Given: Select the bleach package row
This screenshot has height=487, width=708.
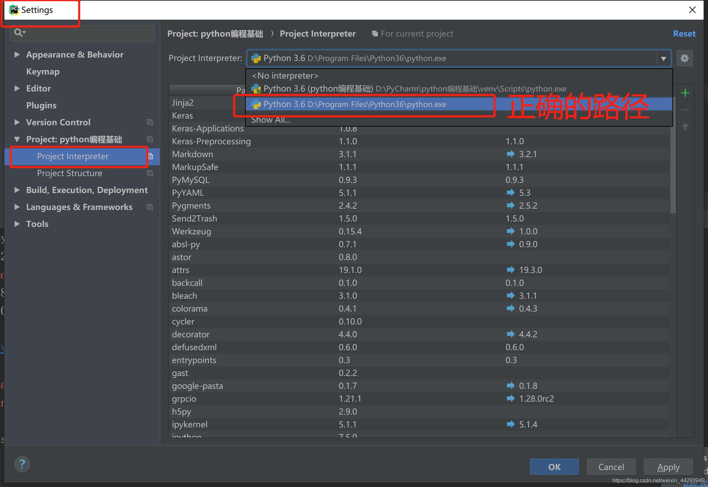Looking at the screenshot, I should coord(419,296).
